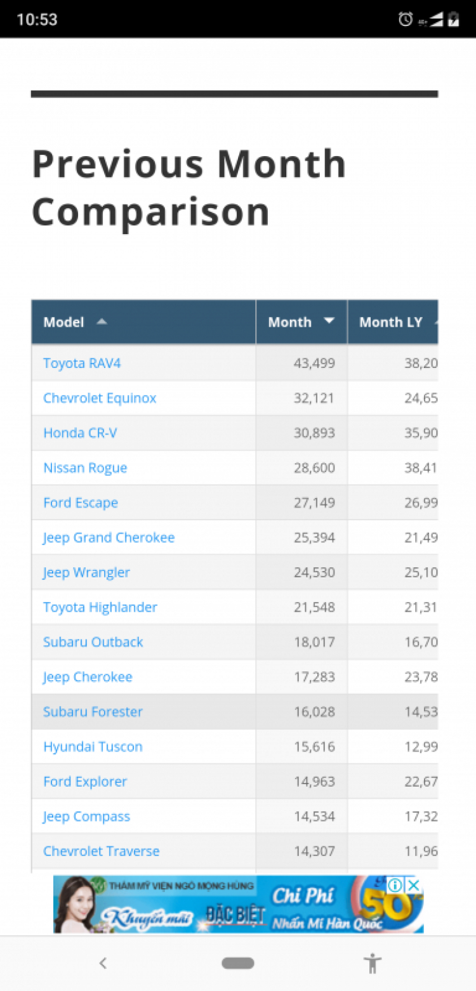Image resolution: width=476 pixels, height=991 pixels.
Task: Select the 32,121 month value
Action: click(x=314, y=398)
